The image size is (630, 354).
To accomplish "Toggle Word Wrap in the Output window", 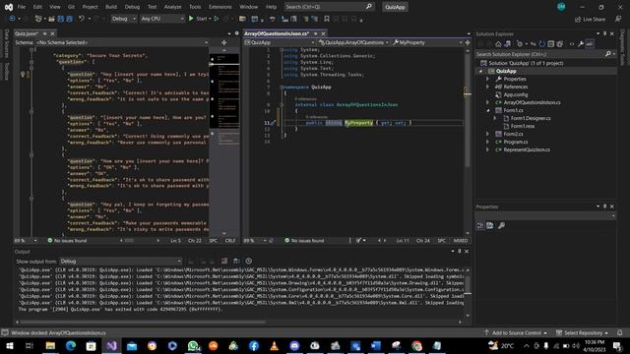I will (236, 262).
